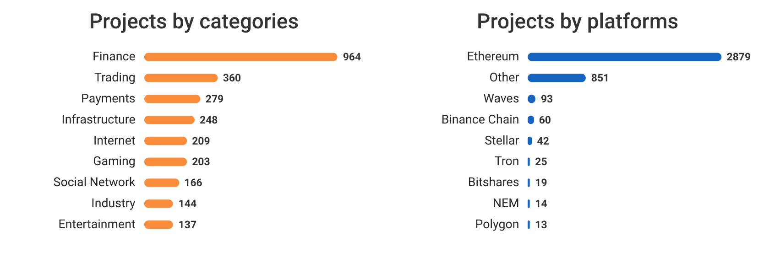Screen dimensions: 780x279
Task: Click the Binance Chain label
Action: pyautogui.click(x=480, y=119)
